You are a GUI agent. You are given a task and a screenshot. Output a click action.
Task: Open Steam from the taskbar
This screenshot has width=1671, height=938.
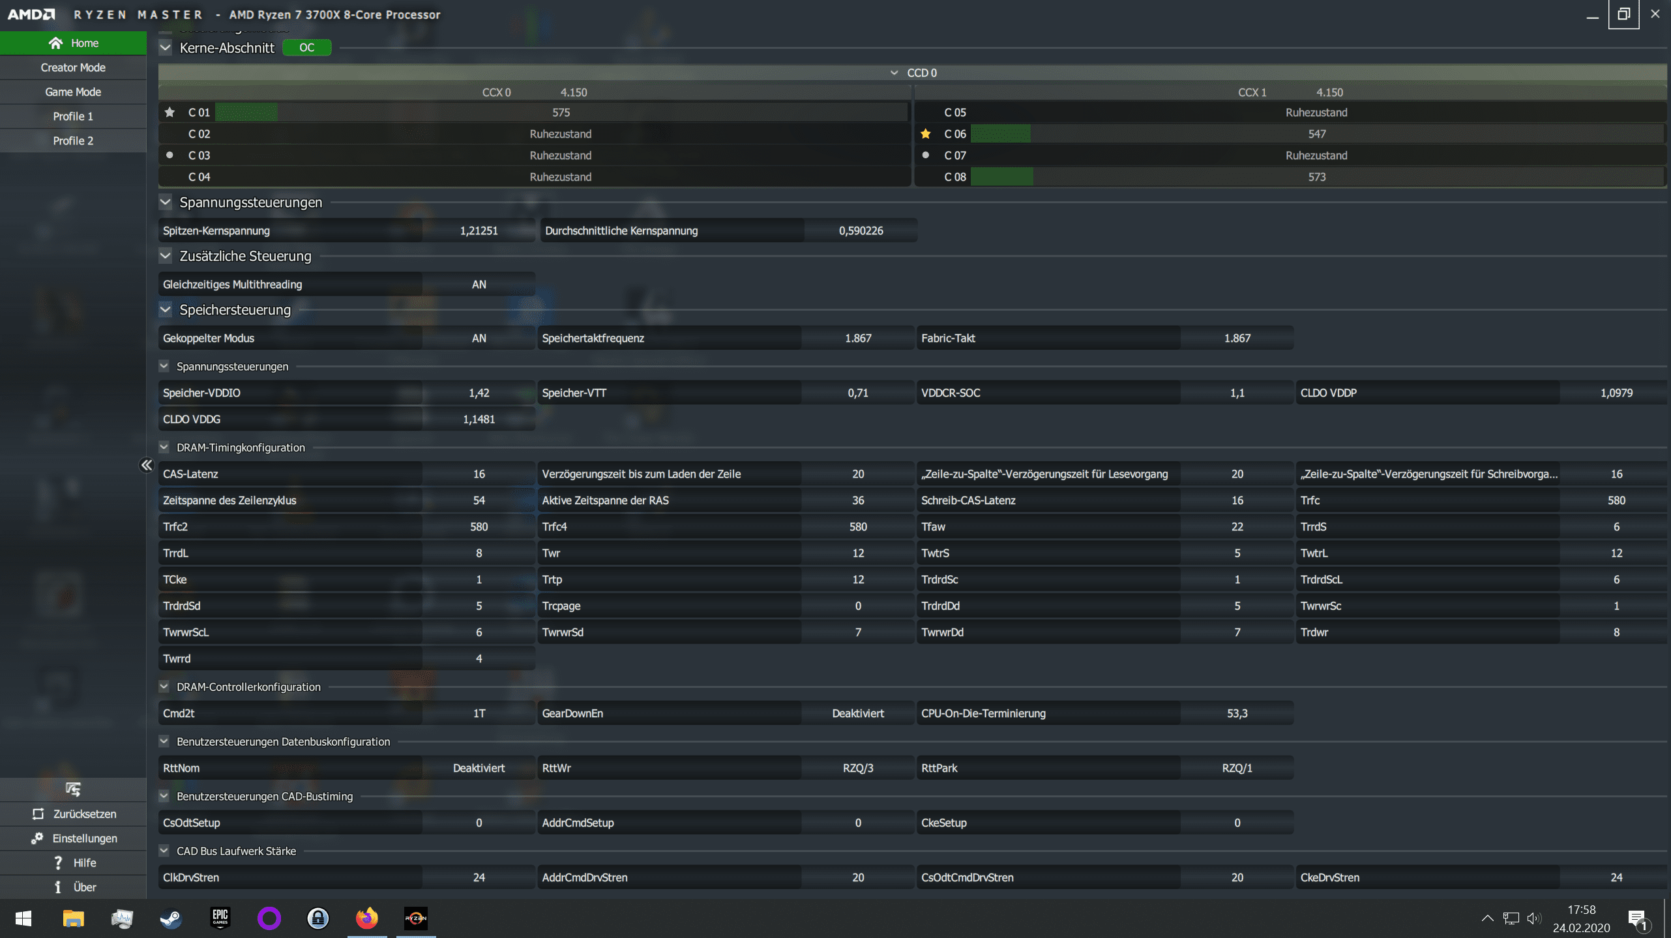coord(171,918)
